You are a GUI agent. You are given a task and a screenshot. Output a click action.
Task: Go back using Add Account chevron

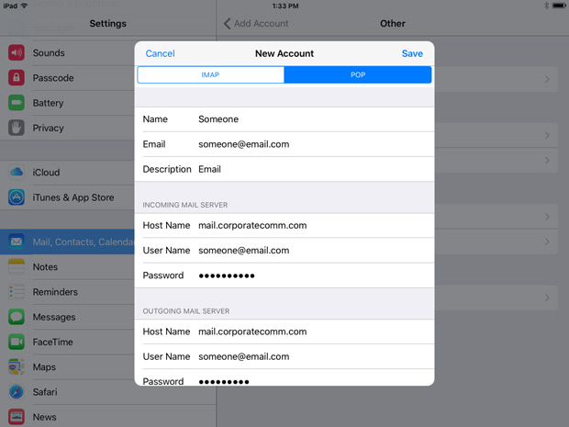pos(228,24)
